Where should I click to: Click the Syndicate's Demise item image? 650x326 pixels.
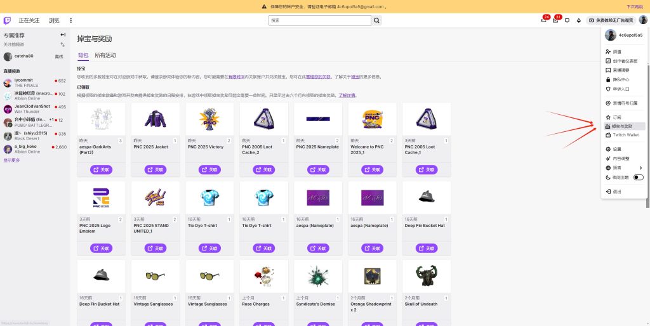pos(319,277)
